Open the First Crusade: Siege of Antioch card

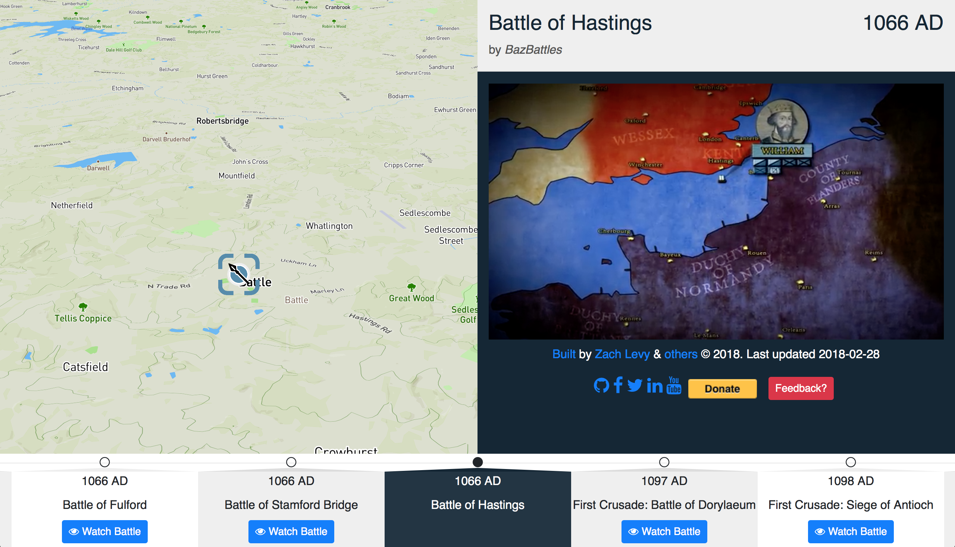(x=851, y=504)
